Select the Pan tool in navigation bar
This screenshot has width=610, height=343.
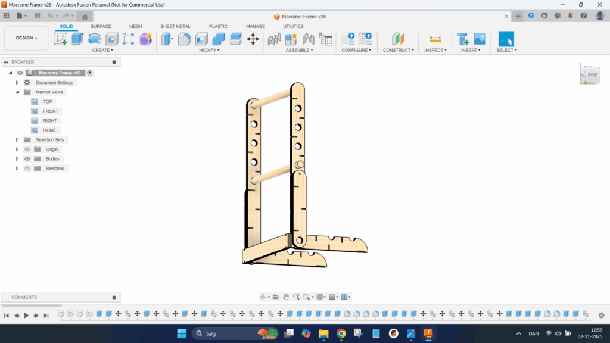[x=286, y=297]
